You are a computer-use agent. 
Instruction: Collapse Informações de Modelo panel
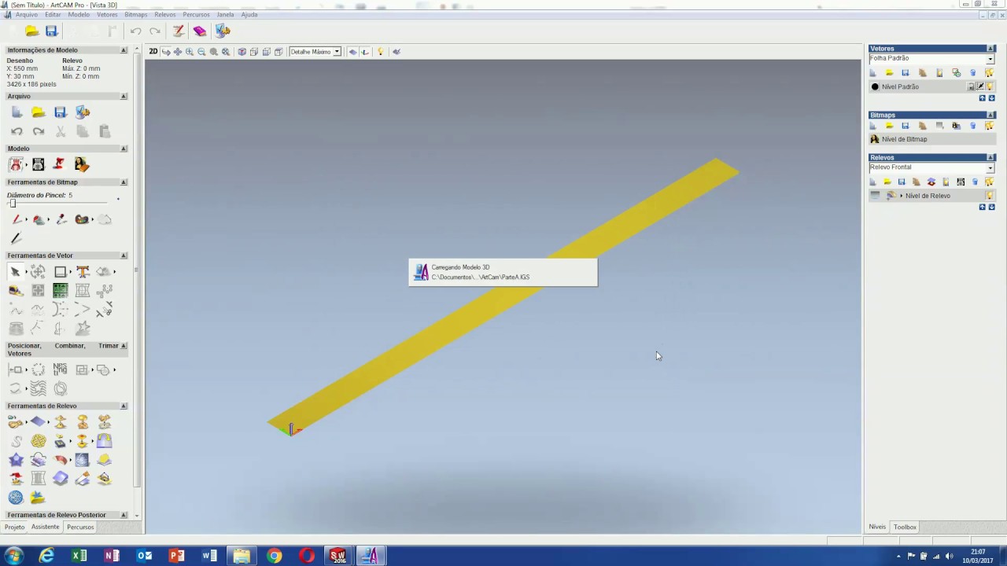coord(124,50)
